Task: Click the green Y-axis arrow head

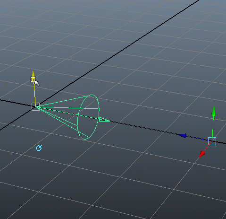Action: click(214, 111)
